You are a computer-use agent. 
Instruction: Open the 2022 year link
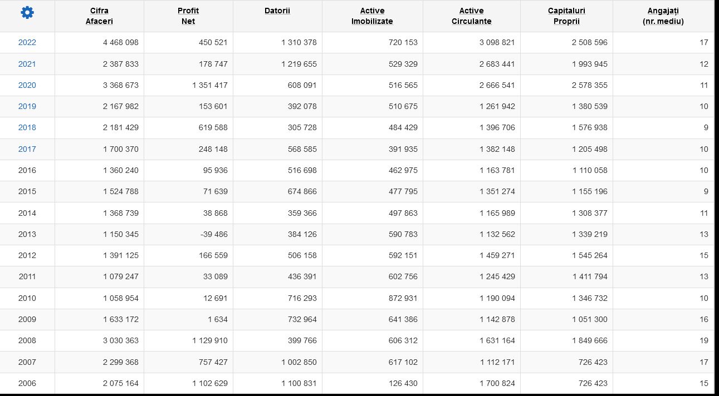(x=27, y=42)
